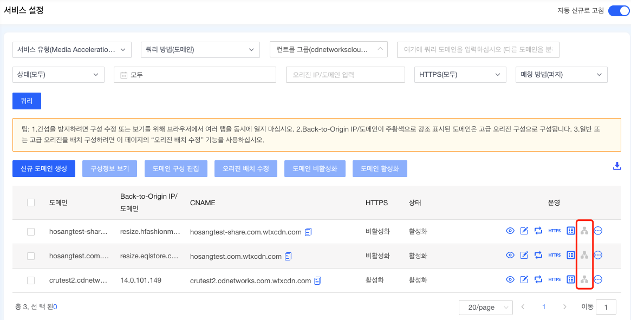This screenshot has width=631, height=320.
Task: Check the checkbox for the crutest2 domain row
Action: 31,280
